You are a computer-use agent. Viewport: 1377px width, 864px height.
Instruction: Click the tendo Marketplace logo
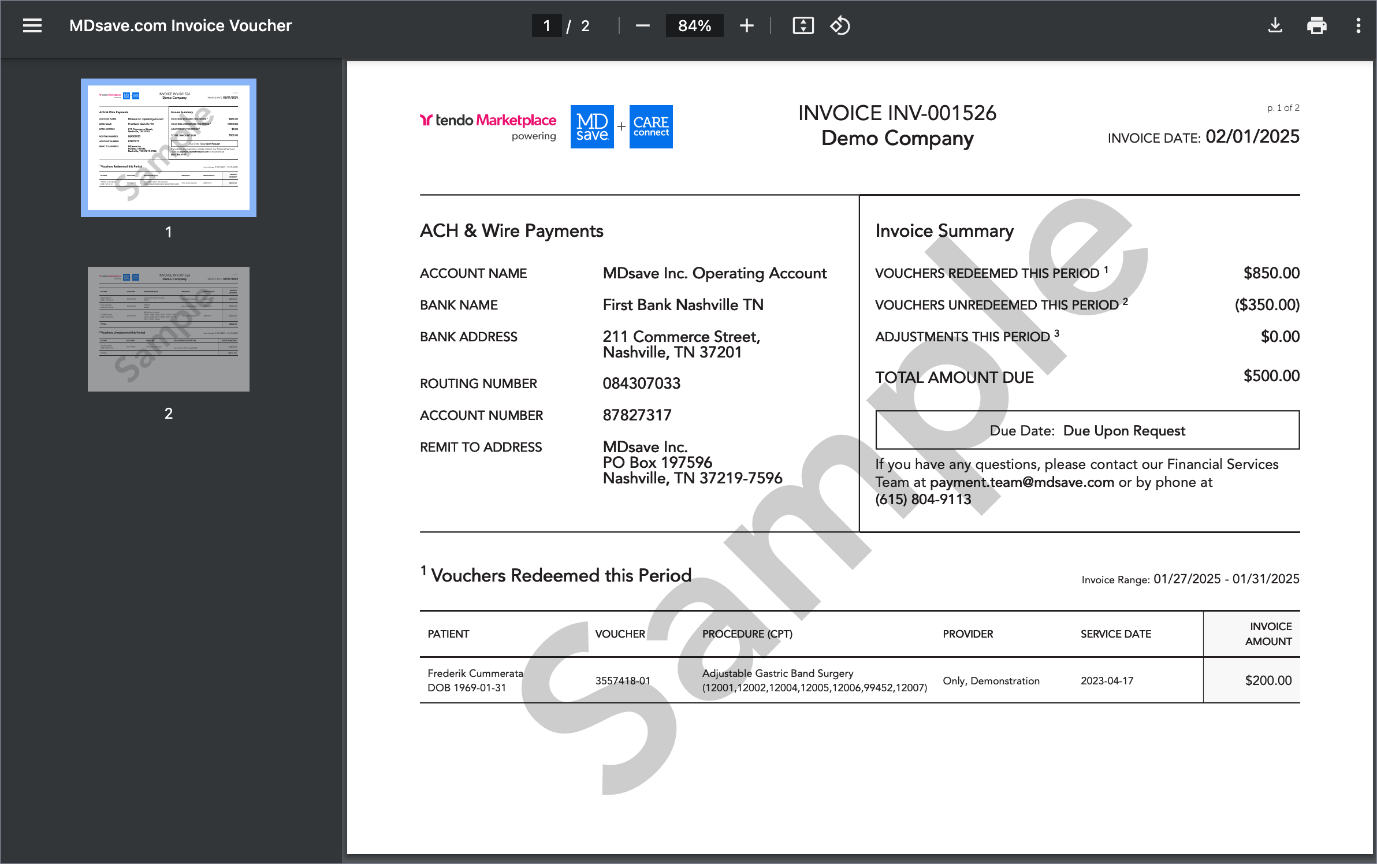coord(488,121)
